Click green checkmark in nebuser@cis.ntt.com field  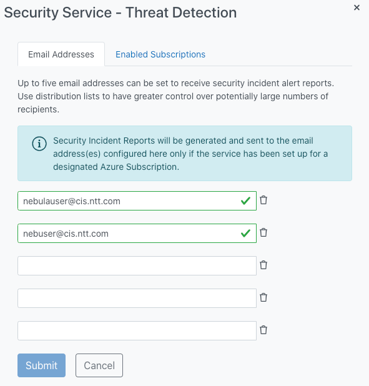tap(245, 234)
